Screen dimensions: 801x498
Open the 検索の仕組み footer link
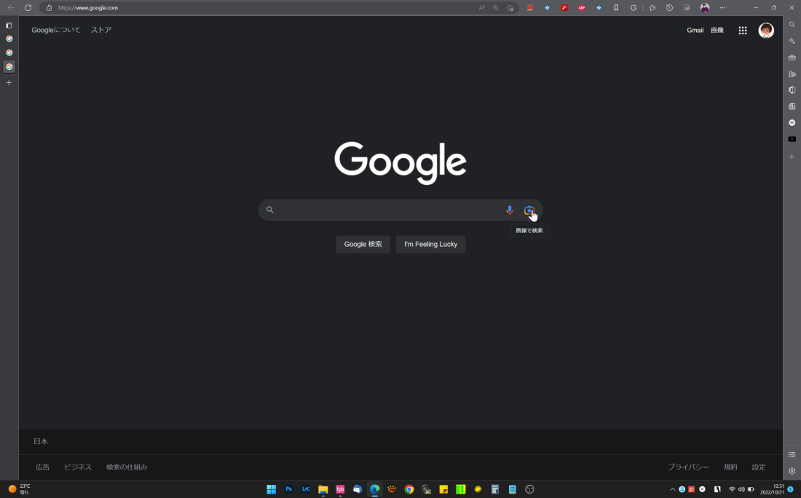click(x=127, y=467)
